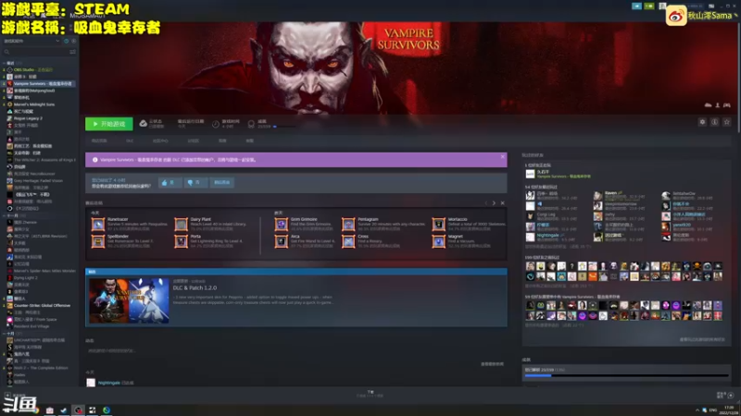This screenshot has height=416, width=741.
Task: Open the DLC tab
Action: tap(130, 141)
